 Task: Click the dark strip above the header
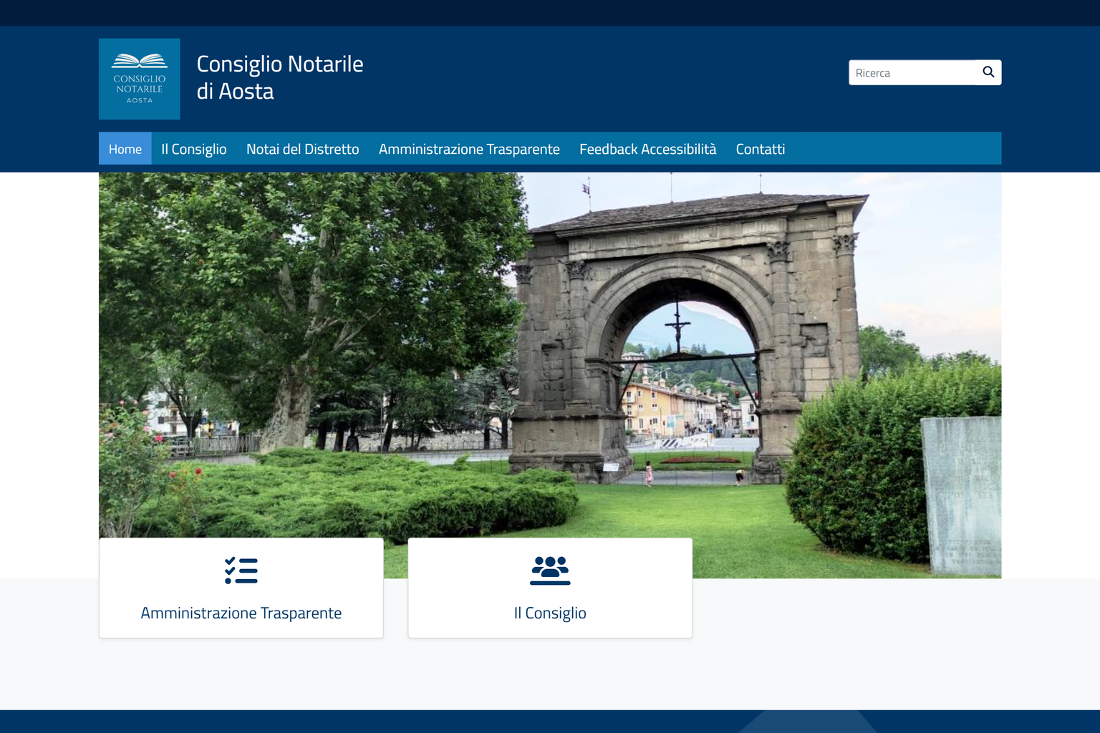(x=550, y=13)
